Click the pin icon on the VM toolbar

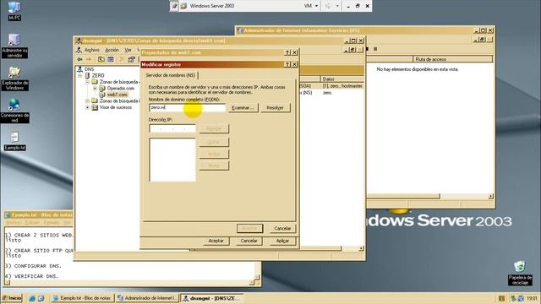click(175, 6)
